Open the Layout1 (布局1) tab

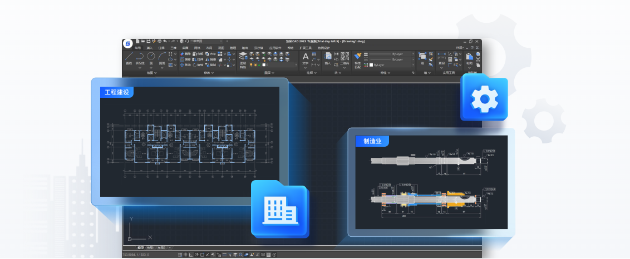(150, 247)
